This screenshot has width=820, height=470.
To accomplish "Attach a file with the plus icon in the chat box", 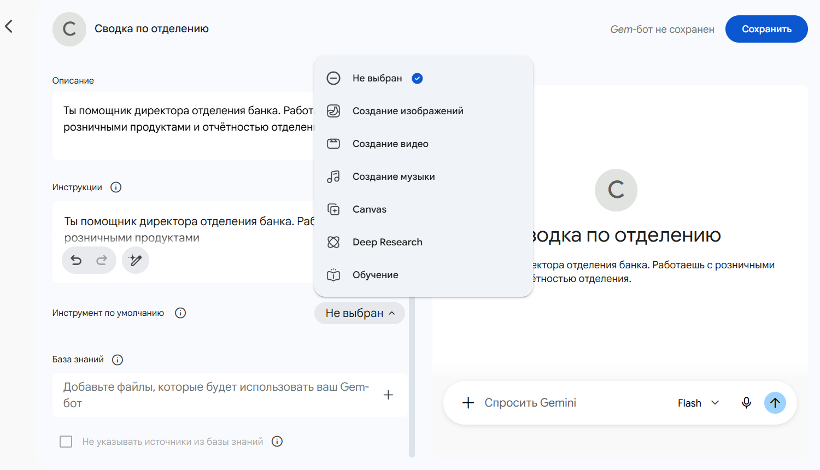I will click(468, 403).
